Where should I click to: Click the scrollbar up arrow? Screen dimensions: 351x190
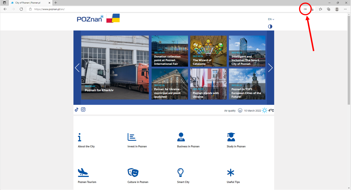click(349, 14)
